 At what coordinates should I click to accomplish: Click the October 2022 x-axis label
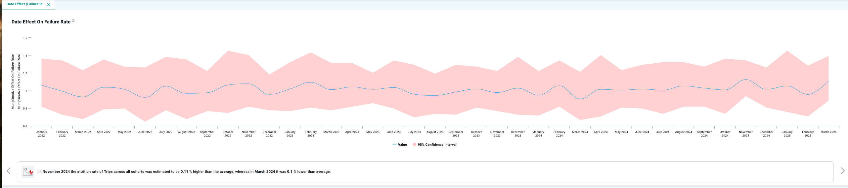[x=228, y=134]
